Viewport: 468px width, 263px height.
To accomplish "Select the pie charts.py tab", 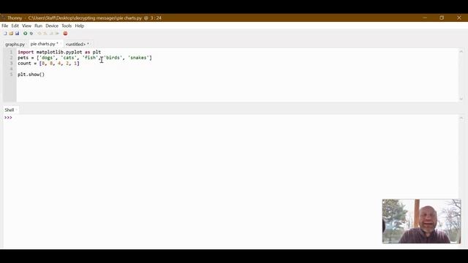I will pos(45,44).
